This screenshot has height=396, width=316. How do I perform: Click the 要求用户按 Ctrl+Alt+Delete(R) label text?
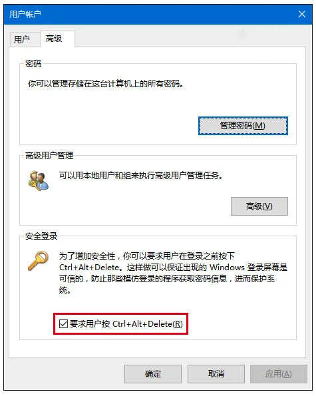tap(126, 323)
